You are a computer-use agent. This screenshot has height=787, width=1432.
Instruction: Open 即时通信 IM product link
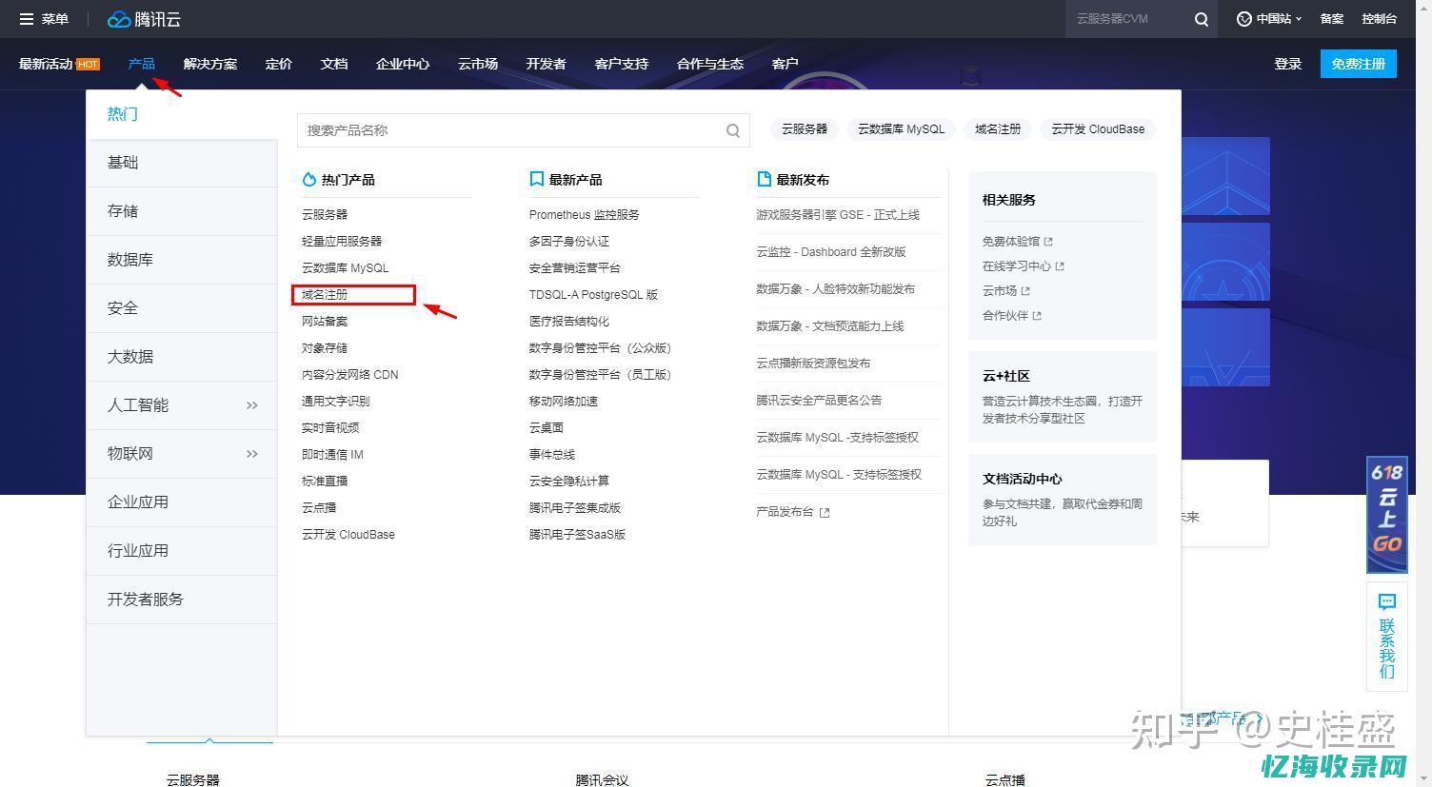point(332,455)
